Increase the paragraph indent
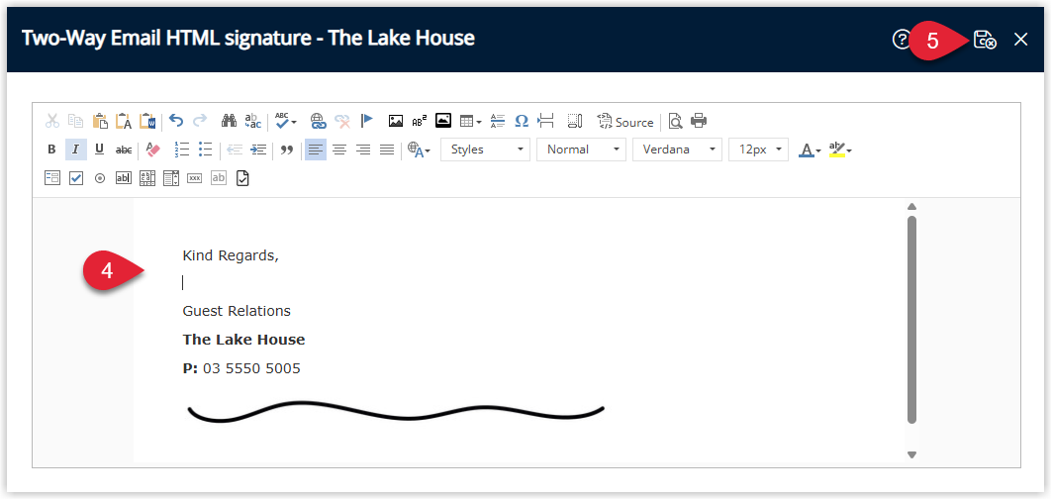Image resolution: width=1052 pixels, height=500 pixels. tap(258, 150)
